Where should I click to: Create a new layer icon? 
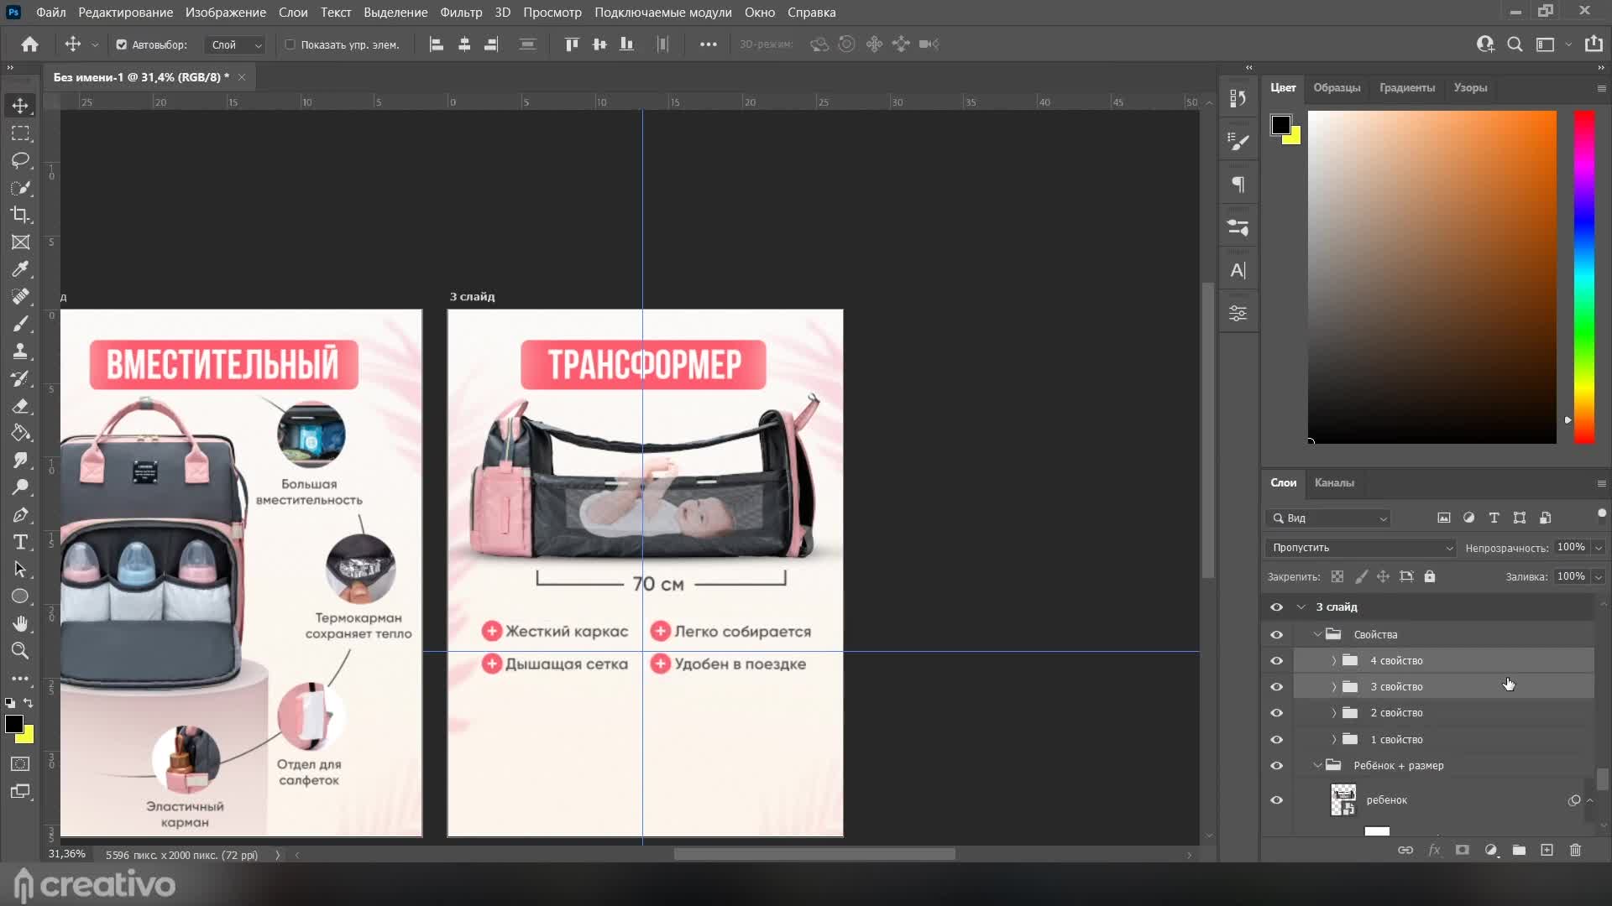[x=1547, y=850]
